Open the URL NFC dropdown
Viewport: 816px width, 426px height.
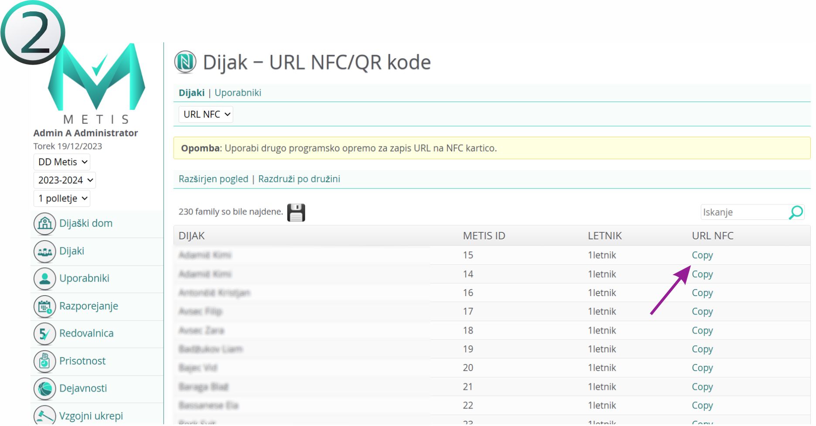[206, 115]
